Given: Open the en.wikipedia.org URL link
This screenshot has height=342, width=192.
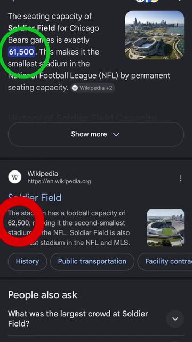Looking at the screenshot, I should point(59,182).
